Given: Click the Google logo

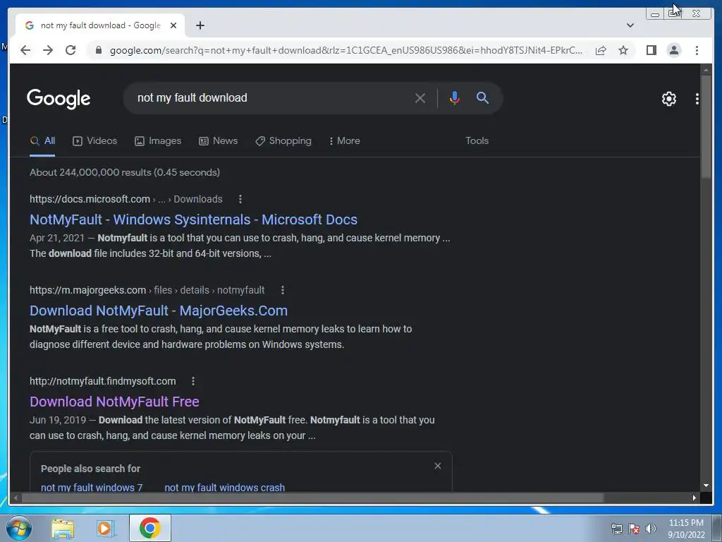Looking at the screenshot, I should [x=59, y=99].
